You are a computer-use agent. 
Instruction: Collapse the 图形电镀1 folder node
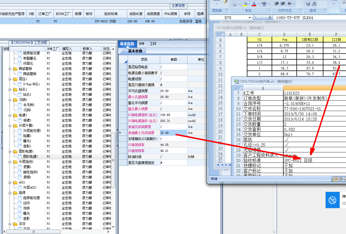tap(10, 151)
